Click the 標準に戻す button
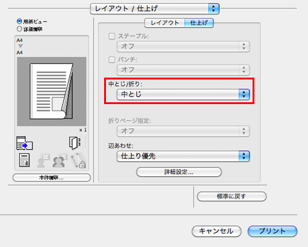308x247 pixels. [232, 196]
